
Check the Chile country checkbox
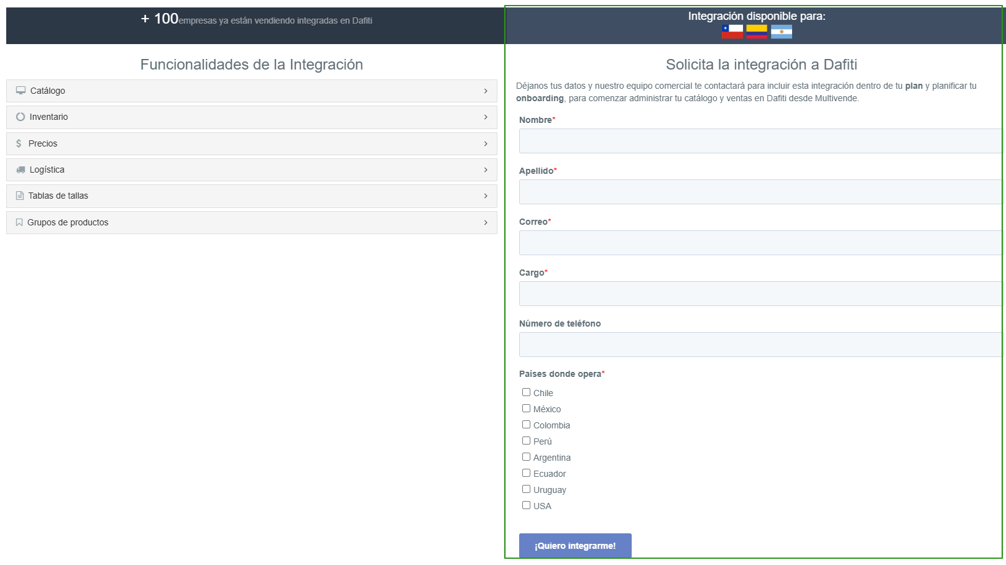point(526,392)
